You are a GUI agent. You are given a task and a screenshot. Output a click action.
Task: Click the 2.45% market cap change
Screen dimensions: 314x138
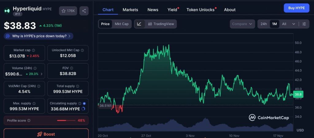33,56
